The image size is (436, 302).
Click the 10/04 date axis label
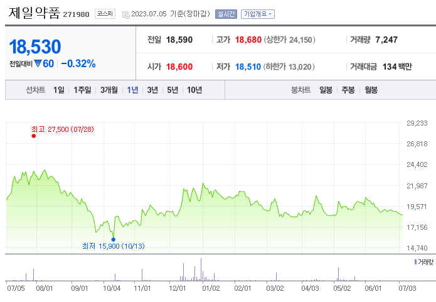pos(112,288)
